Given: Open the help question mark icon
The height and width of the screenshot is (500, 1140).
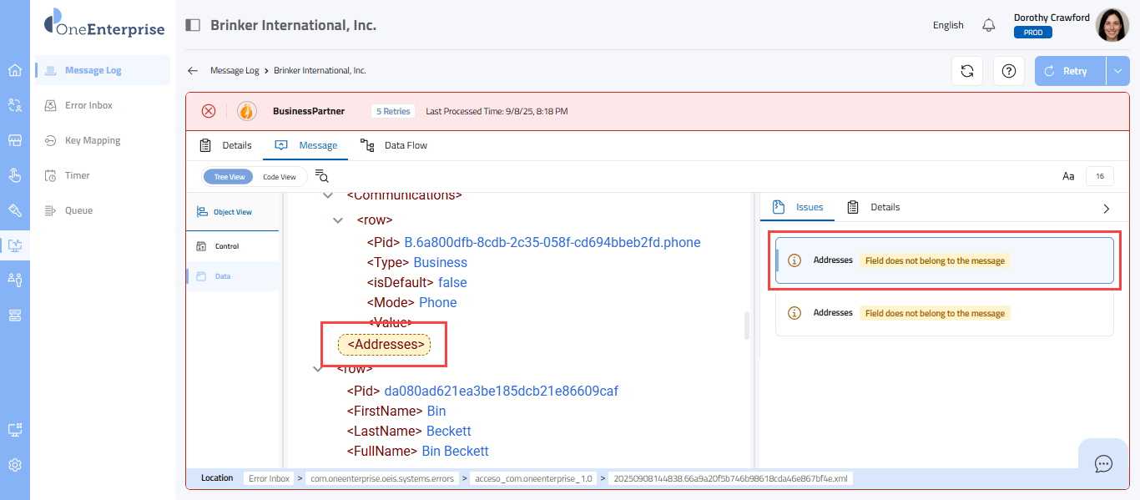Looking at the screenshot, I should point(1008,71).
